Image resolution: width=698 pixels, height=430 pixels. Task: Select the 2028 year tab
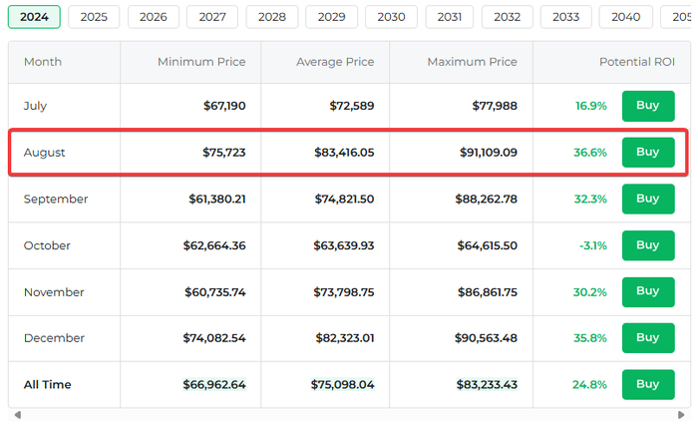coord(272,17)
